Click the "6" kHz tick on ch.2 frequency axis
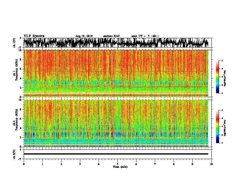Image resolution: width=238 pixels, height=184 pixels. pyautogui.click(x=21, y=118)
